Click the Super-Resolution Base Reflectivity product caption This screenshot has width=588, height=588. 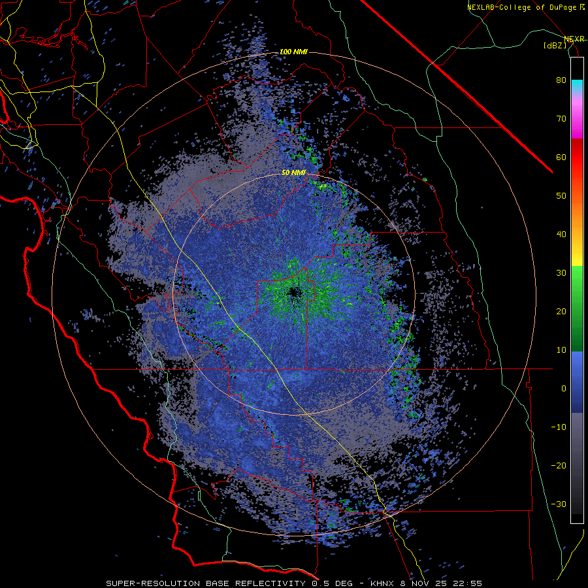pos(294,583)
